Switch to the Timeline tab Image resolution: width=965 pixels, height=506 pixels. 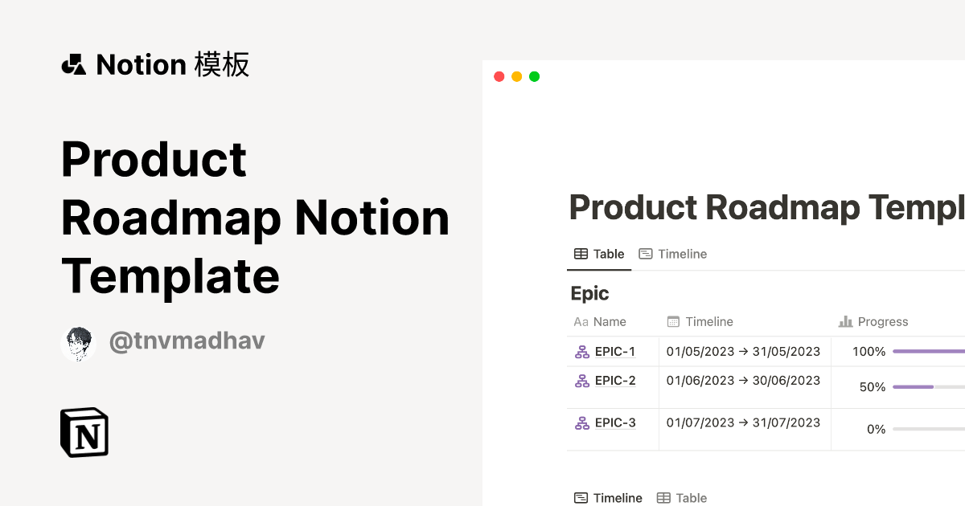coord(682,253)
